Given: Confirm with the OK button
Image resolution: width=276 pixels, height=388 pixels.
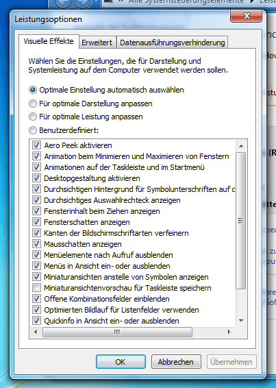Looking at the screenshot, I should (x=121, y=362).
